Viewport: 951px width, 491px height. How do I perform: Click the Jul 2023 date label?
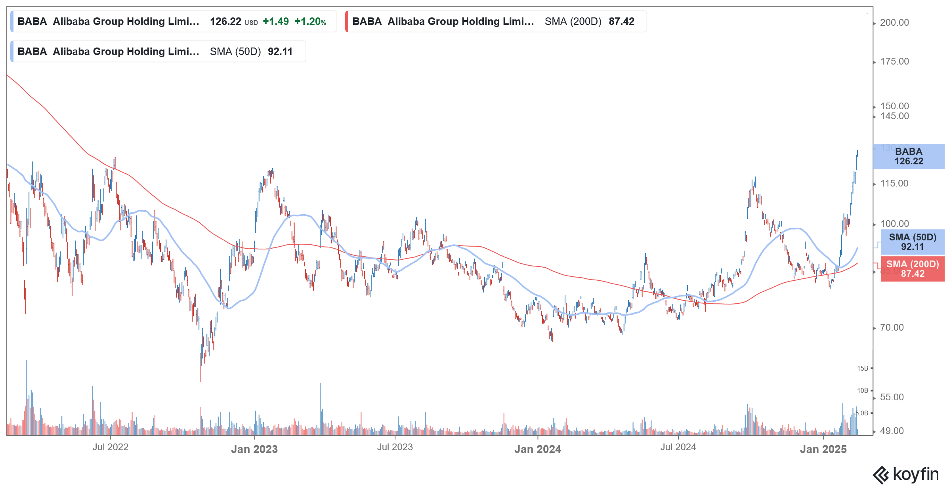click(395, 447)
